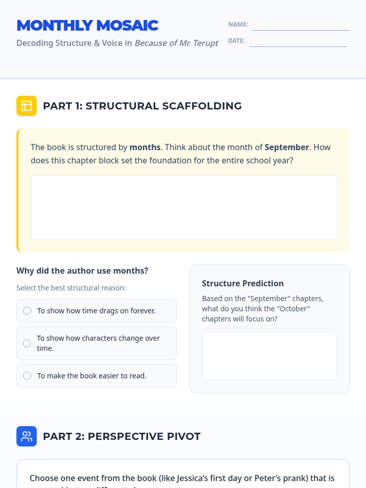
Task: Focus the Date line in the header
Action: tap(298, 42)
